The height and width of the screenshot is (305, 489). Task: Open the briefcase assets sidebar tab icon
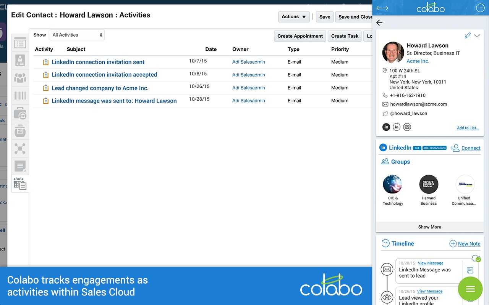coord(20,113)
